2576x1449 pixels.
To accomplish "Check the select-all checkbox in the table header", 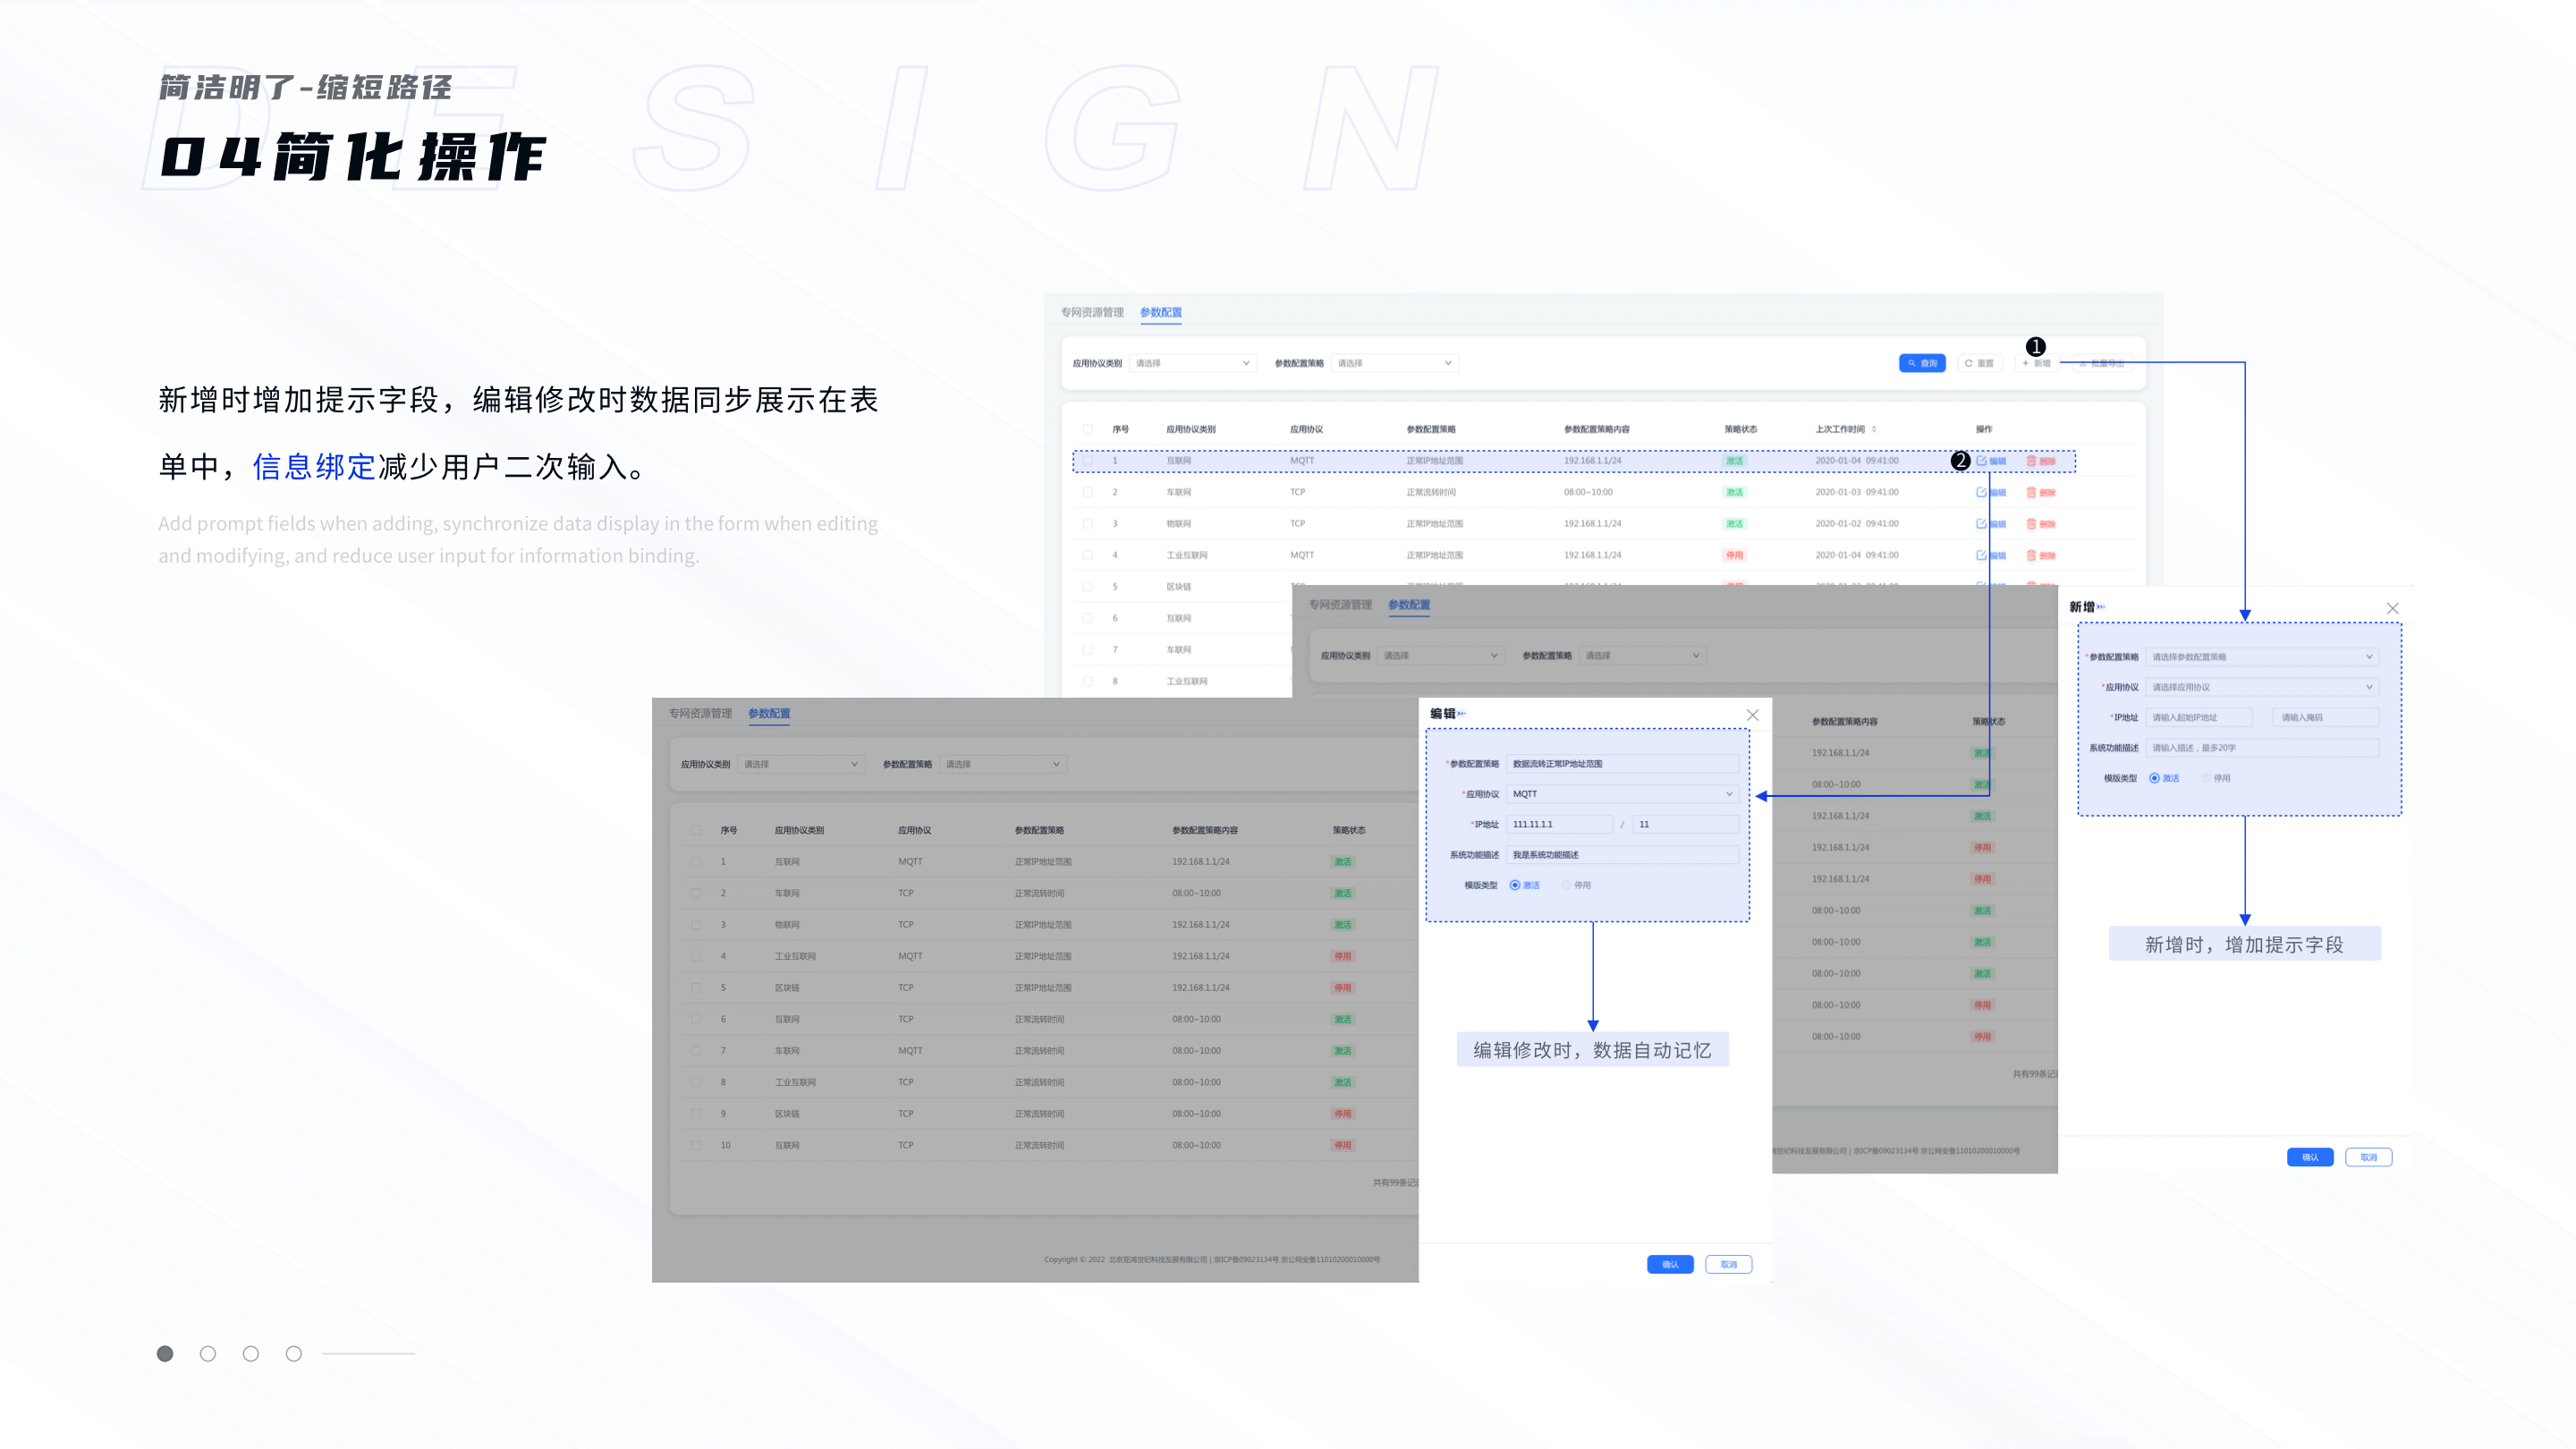I will [x=1088, y=428].
